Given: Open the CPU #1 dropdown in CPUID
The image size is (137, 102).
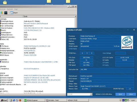Looking at the screenshot, I should [91, 94].
